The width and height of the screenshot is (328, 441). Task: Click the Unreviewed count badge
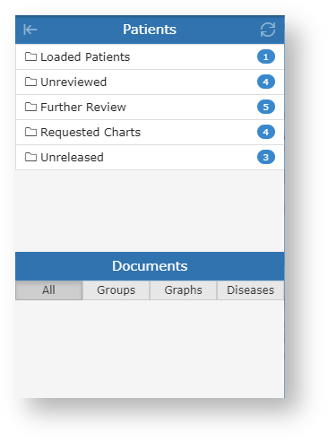[x=266, y=82]
